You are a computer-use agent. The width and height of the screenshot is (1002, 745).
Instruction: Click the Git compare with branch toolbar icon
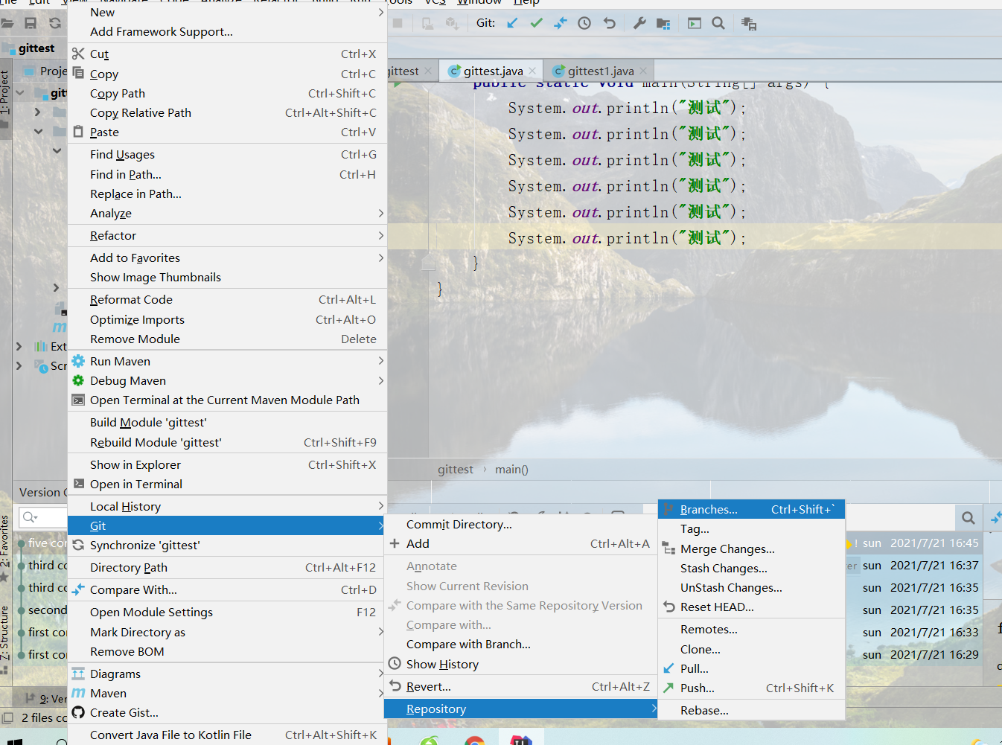561,23
